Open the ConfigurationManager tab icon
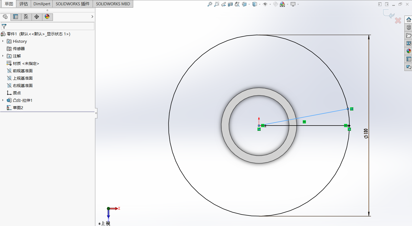The height and width of the screenshot is (226, 412). click(x=26, y=17)
